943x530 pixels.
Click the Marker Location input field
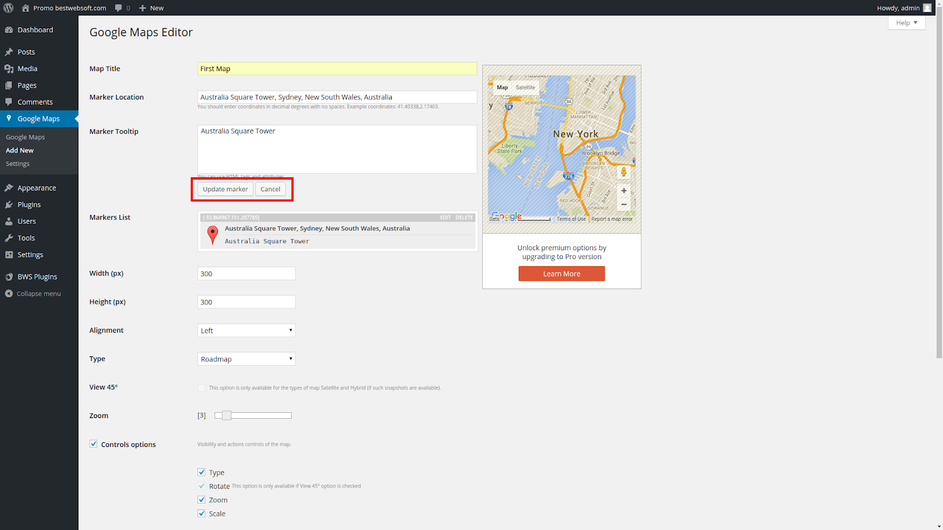337,97
